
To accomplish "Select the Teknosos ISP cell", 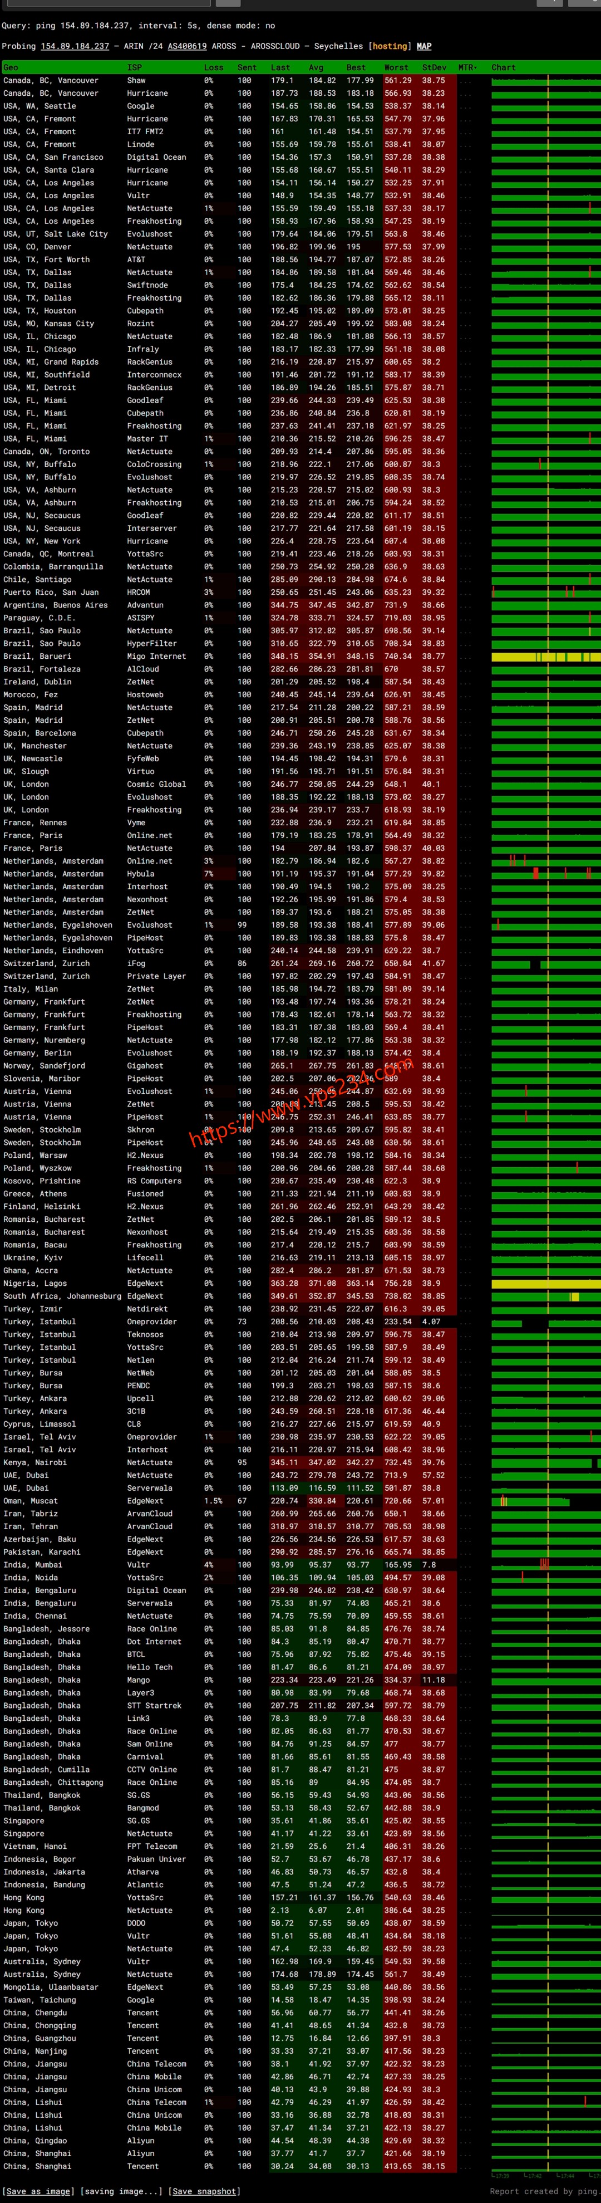I will (145, 1334).
